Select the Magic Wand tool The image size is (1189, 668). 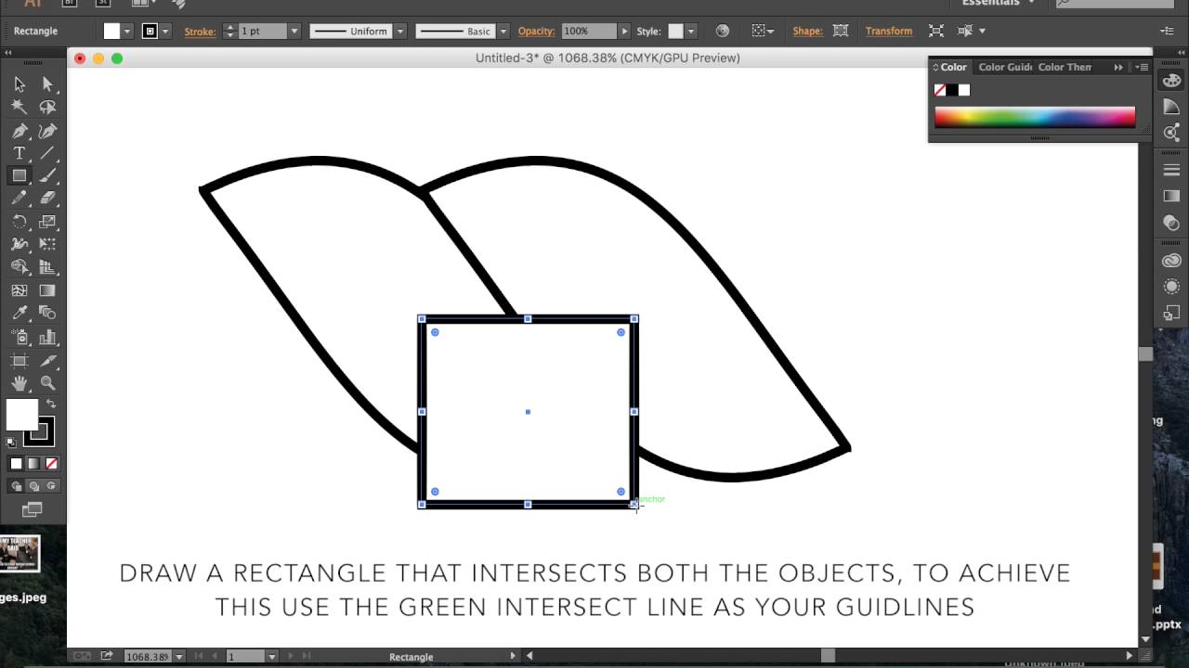[x=19, y=107]
